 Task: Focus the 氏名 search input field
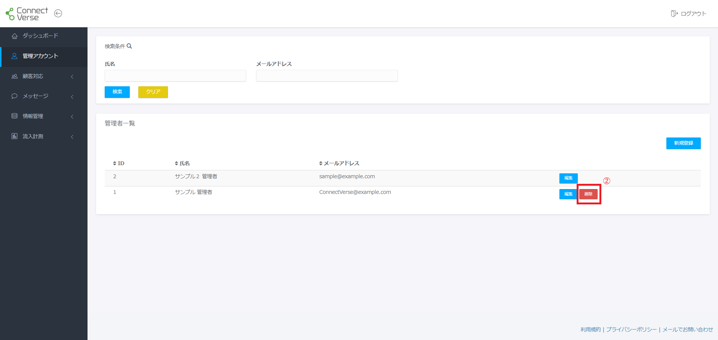175,76
